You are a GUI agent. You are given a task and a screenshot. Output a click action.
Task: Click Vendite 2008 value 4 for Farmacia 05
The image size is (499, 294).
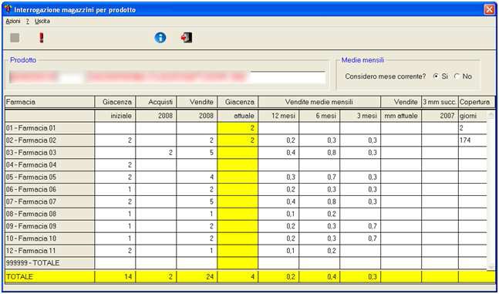197,177
